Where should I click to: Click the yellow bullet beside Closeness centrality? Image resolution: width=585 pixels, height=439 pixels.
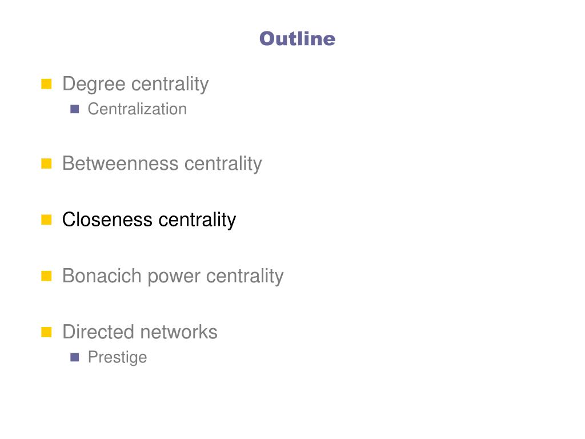tap(46, 220)
